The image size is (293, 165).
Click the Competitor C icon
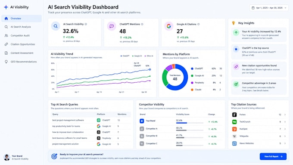pos(142,143)
